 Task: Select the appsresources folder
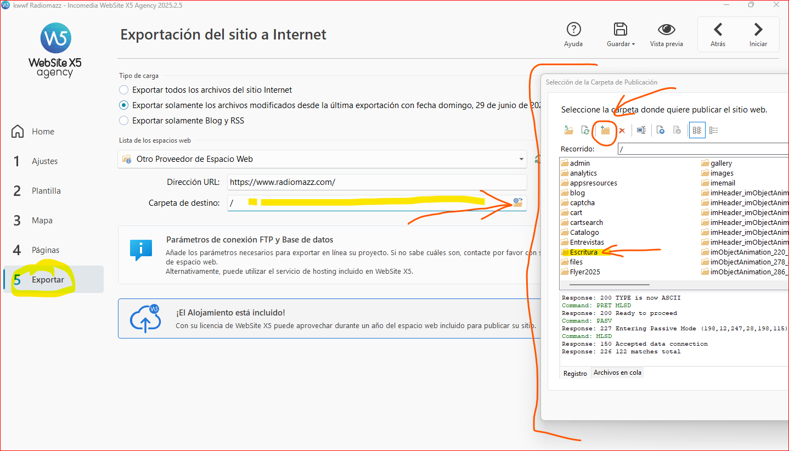[x=589, y=183]
